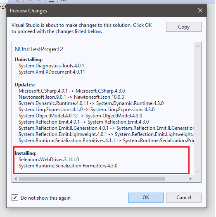Click the System.Reflection.Emit.4.0.1 update line
Screen dimensions: 216x217
(x=84, y=122)
